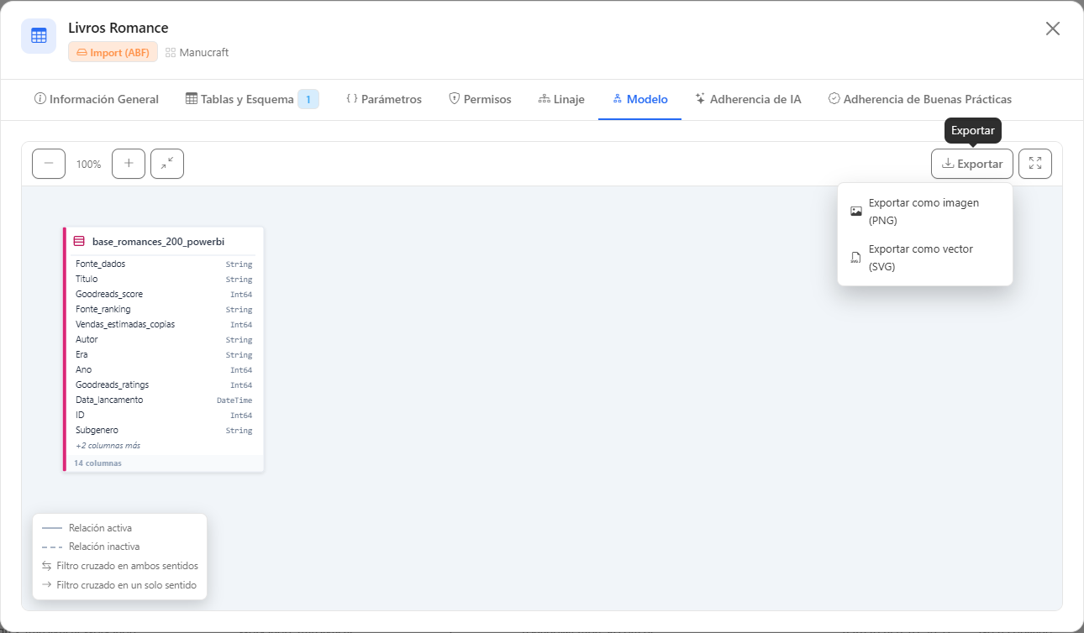Viewport: 1084px width, 633px height.
Task: Click the Manucraft workspace label
Action: (197, 52)
